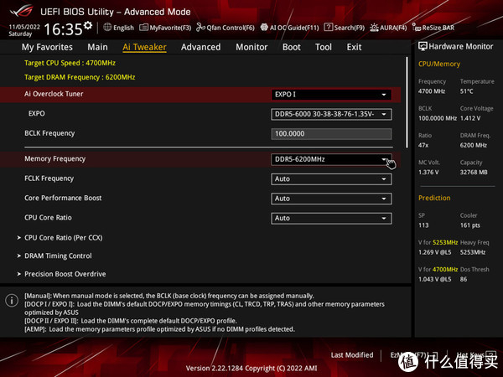Switch to My Favorites tab

click(x=47, y=47)
